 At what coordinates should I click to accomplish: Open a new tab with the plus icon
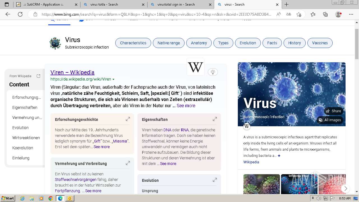tap(286, 4)
